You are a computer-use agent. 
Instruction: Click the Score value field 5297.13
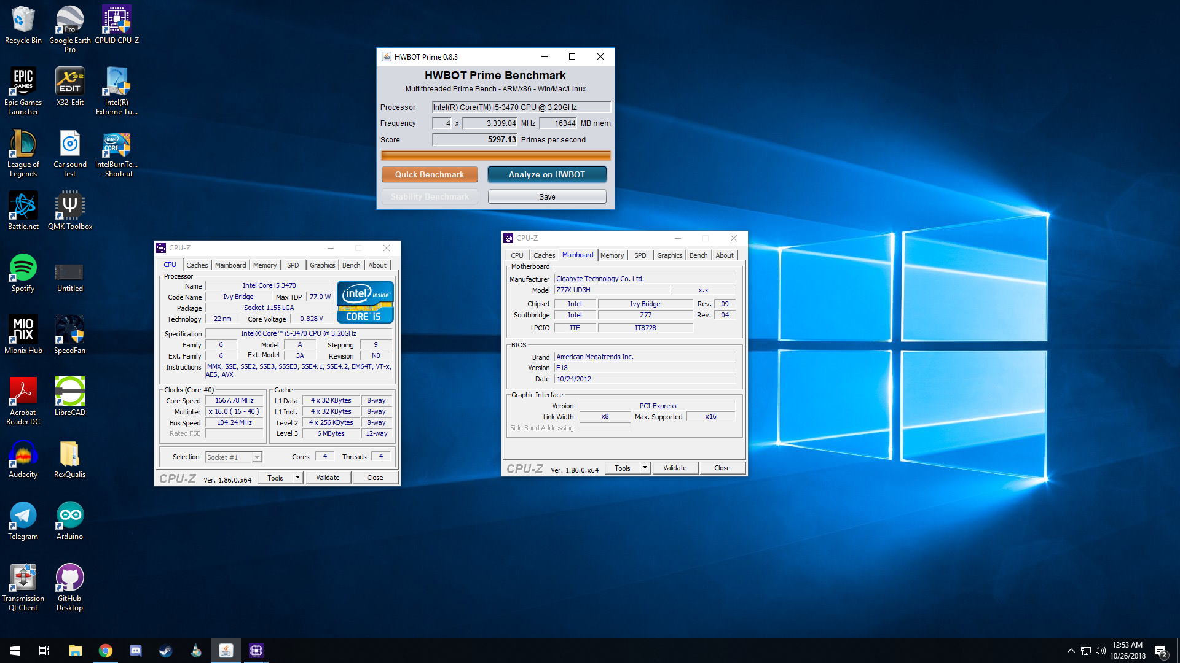coord(475,139)
